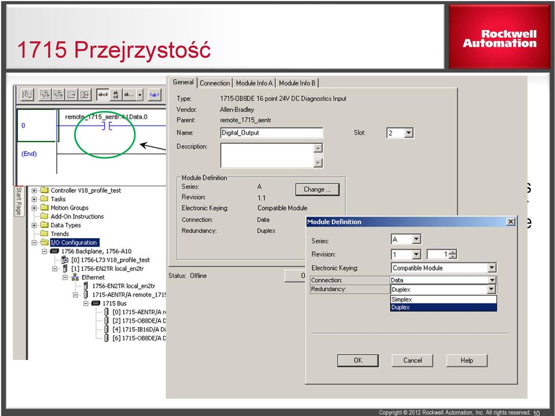The height and width of the screenshot is (416, 555).
Task: Click the Trends folder icon
Action: (x=45, y=233)
